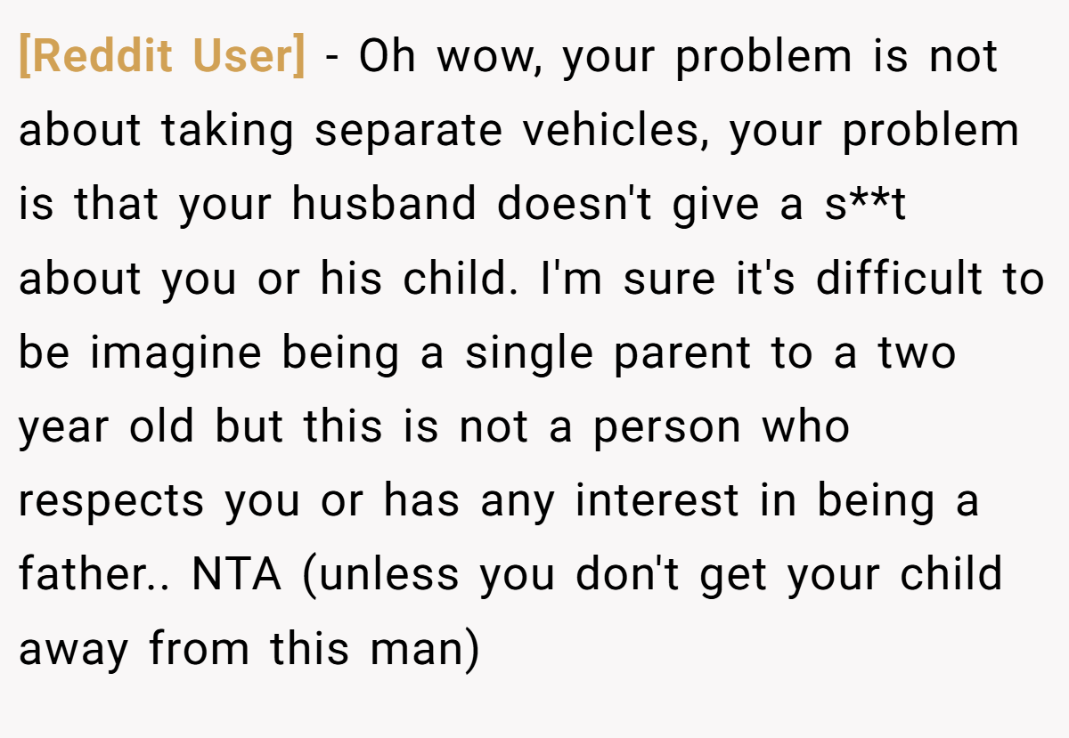
Task: Click the word "taking"
Action: (x=227, y=131)
